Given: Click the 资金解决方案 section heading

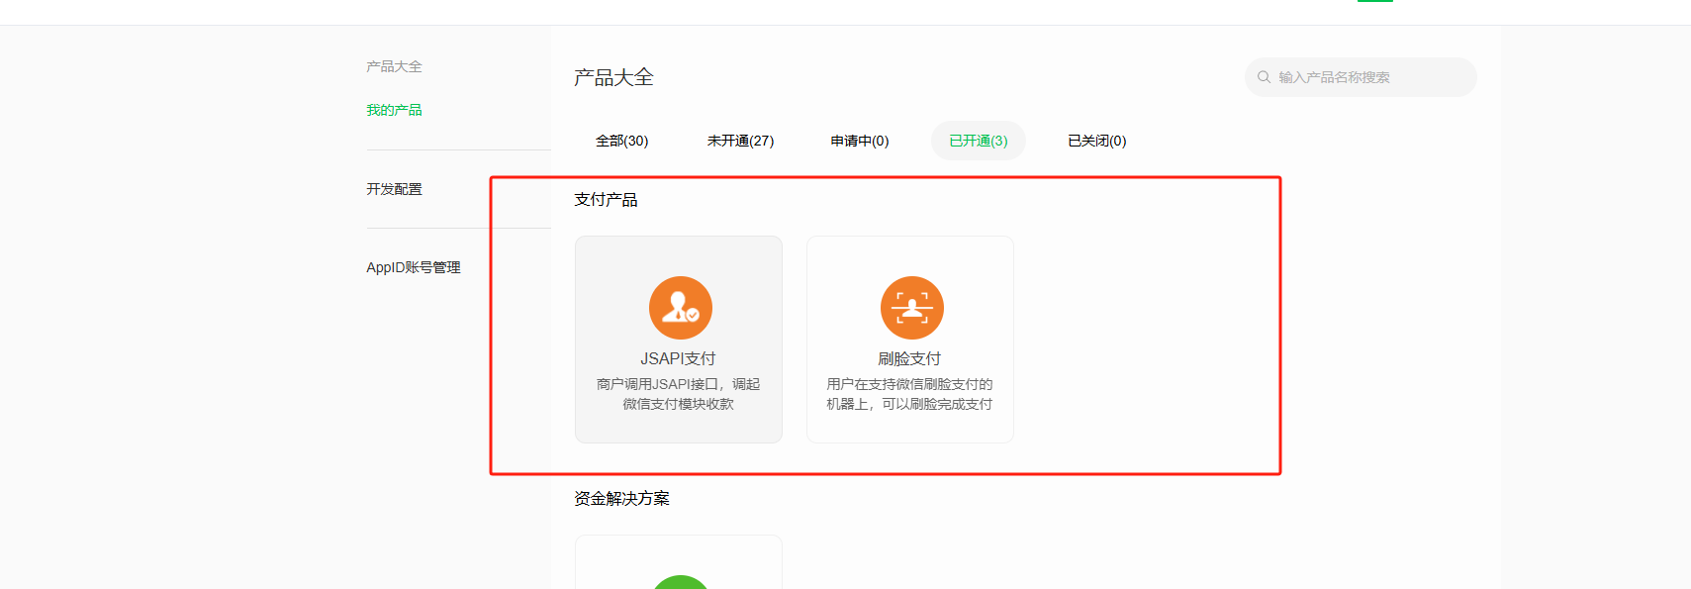Looking at the screenshot, I should point(621,499).
